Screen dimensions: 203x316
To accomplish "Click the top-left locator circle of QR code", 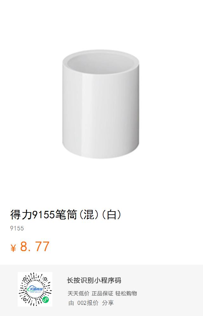I will pos(25,279).
